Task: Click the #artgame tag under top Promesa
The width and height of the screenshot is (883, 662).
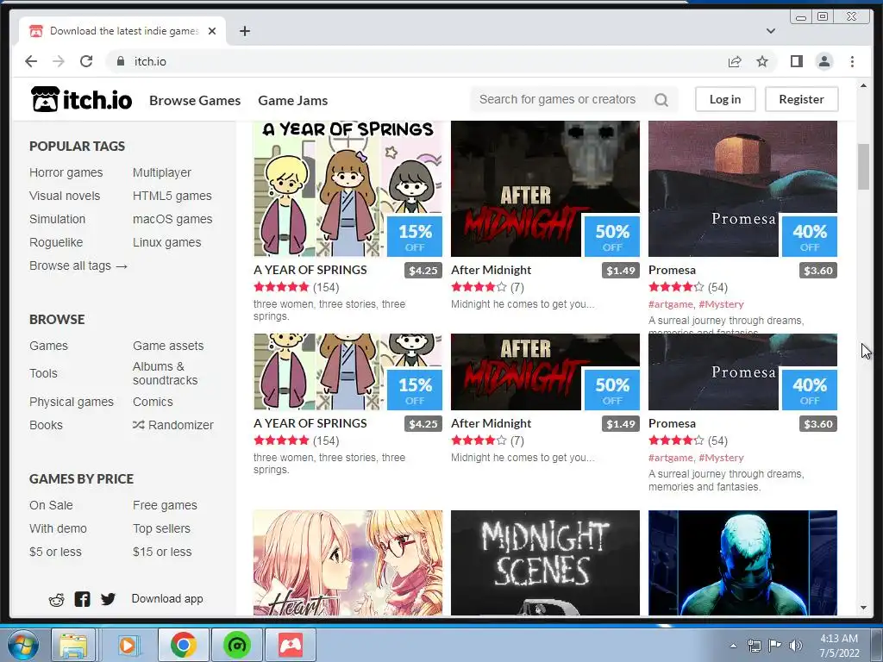Action: point(671,304)
